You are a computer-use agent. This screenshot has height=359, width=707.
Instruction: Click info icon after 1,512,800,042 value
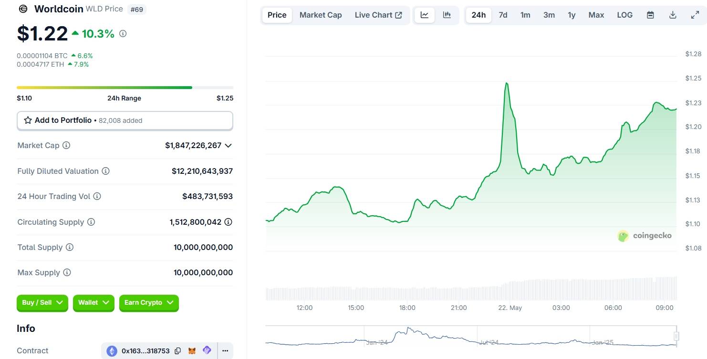(229, 222)
